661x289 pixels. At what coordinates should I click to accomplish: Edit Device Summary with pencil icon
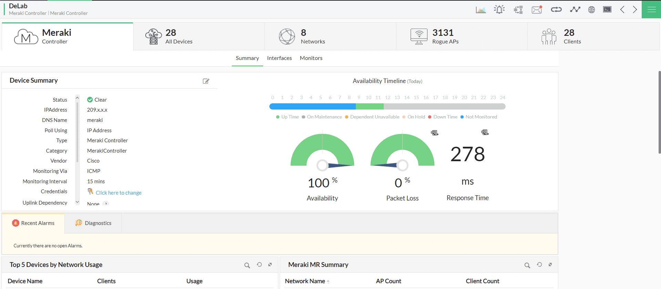tap(206, 81)
